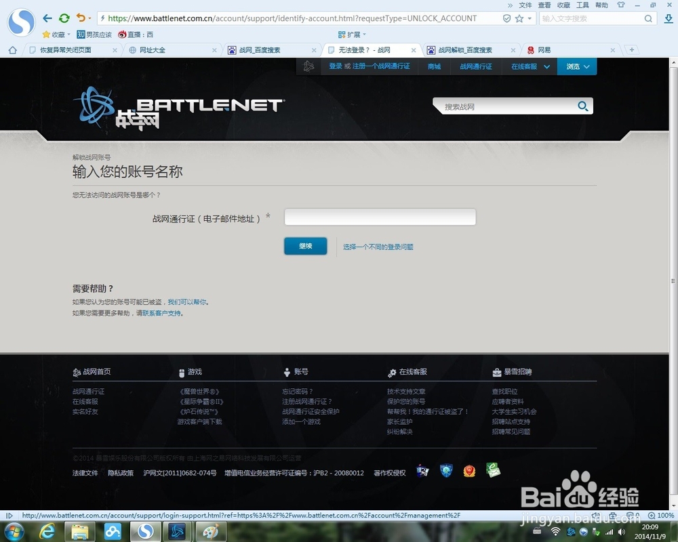The image size is (678, 542).
Task: Open downloads via the download arrow icon
Action: (668, 18)
